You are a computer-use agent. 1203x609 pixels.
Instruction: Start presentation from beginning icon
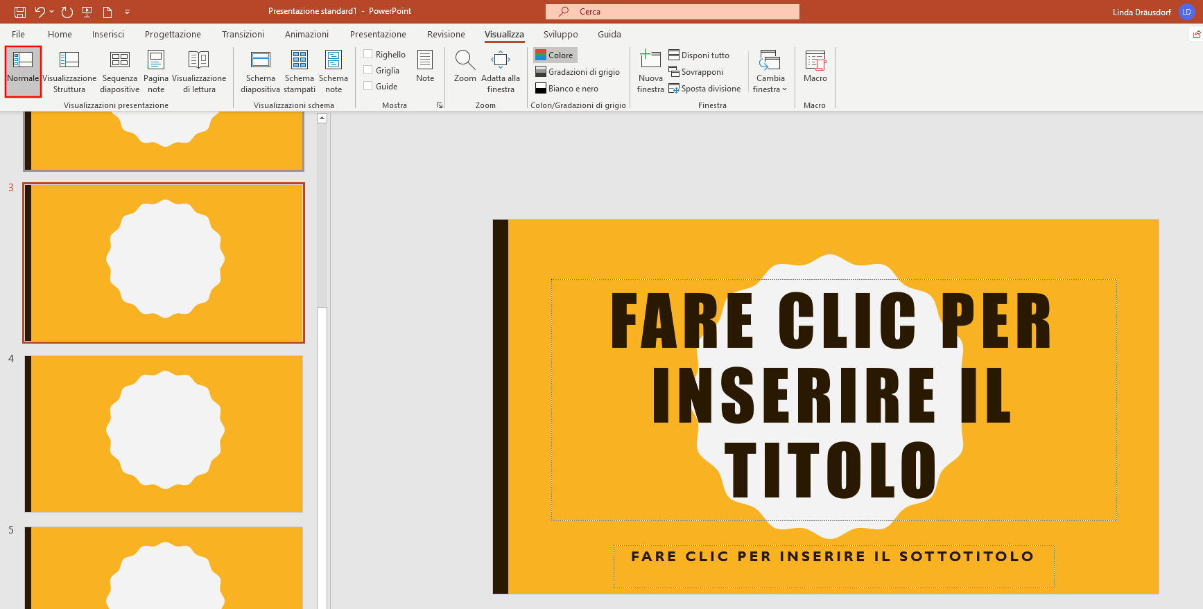[87, 12]
